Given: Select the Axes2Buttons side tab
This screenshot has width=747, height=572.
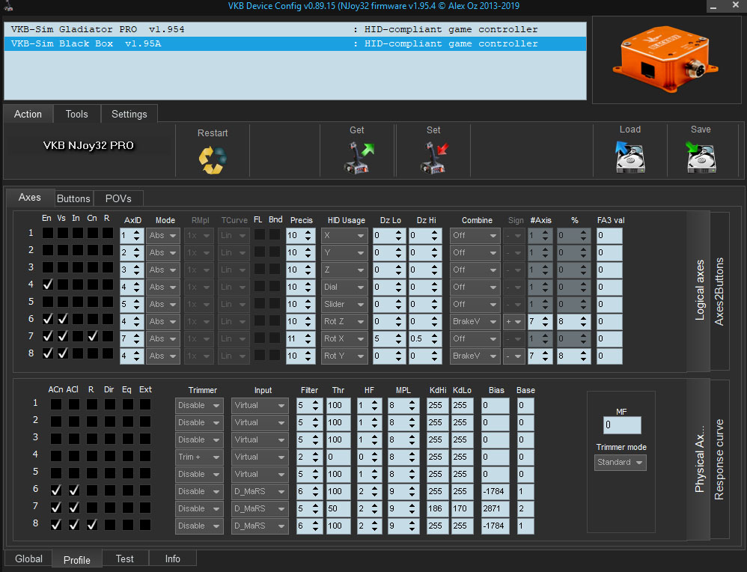Looking at the screenshot, I should [719, 291].
